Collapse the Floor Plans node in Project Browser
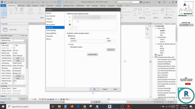Image resolution: width=195 pixels, height=109 pixels. [156, 28]
